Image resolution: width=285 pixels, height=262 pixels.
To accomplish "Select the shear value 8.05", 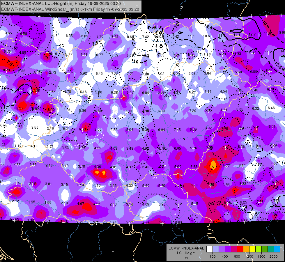I will [x=67, y=110].
